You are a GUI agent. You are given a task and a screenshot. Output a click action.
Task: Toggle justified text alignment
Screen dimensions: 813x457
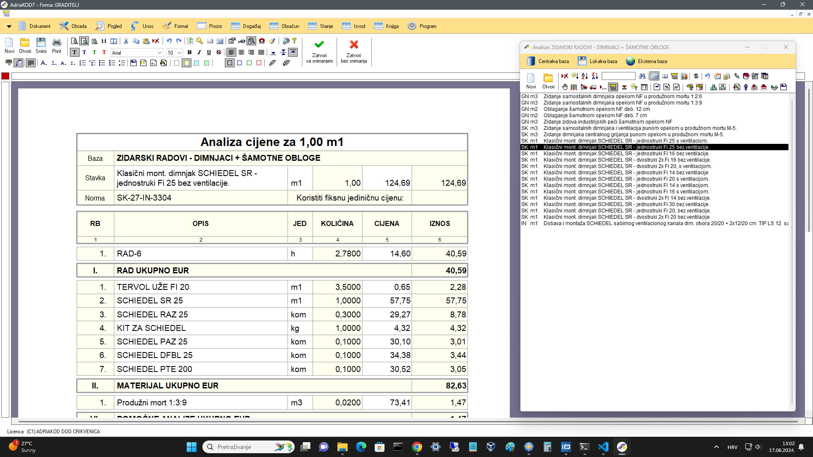261,52
